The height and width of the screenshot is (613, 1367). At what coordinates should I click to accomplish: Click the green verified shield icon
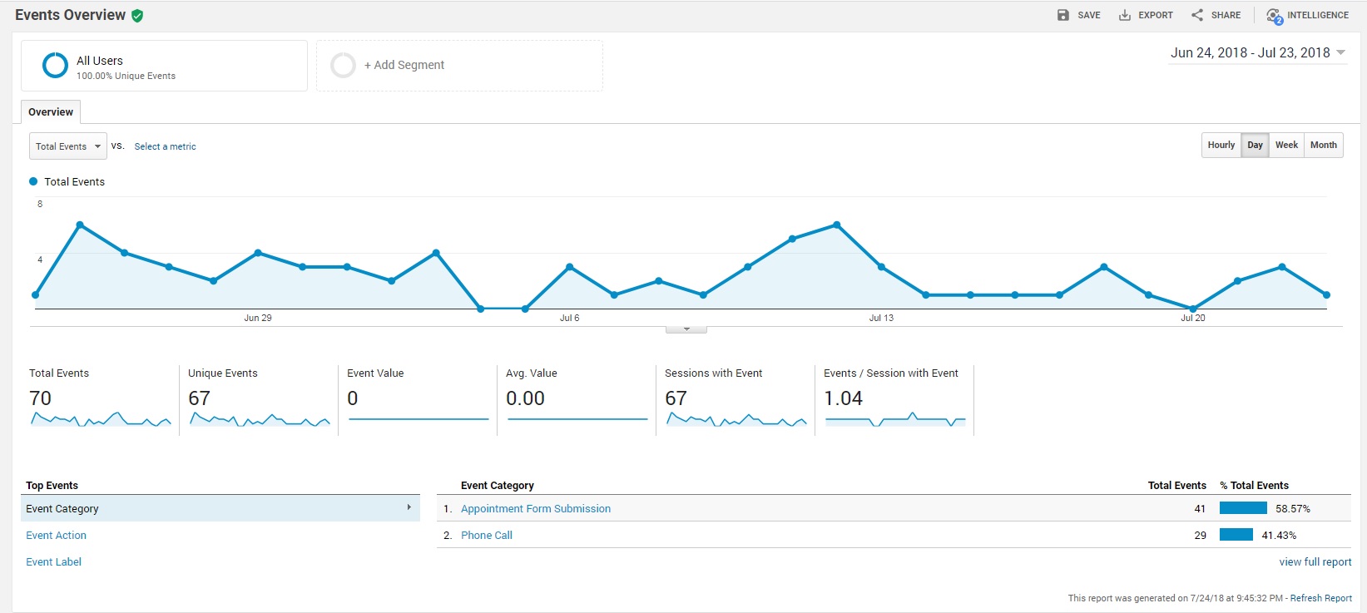pyautogui.click(x=137, y=16)
